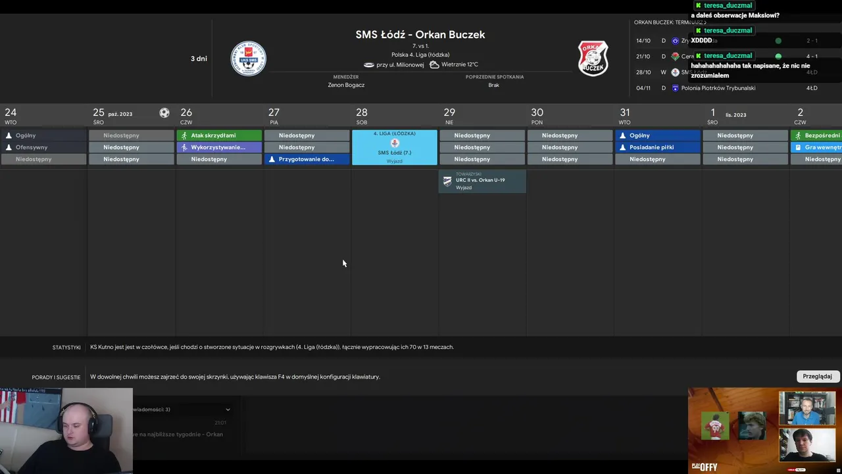842x474 pixels.
Task: Open the SMS Łódź - Orkan Buczek match title
Action: [x=420, y=35]
